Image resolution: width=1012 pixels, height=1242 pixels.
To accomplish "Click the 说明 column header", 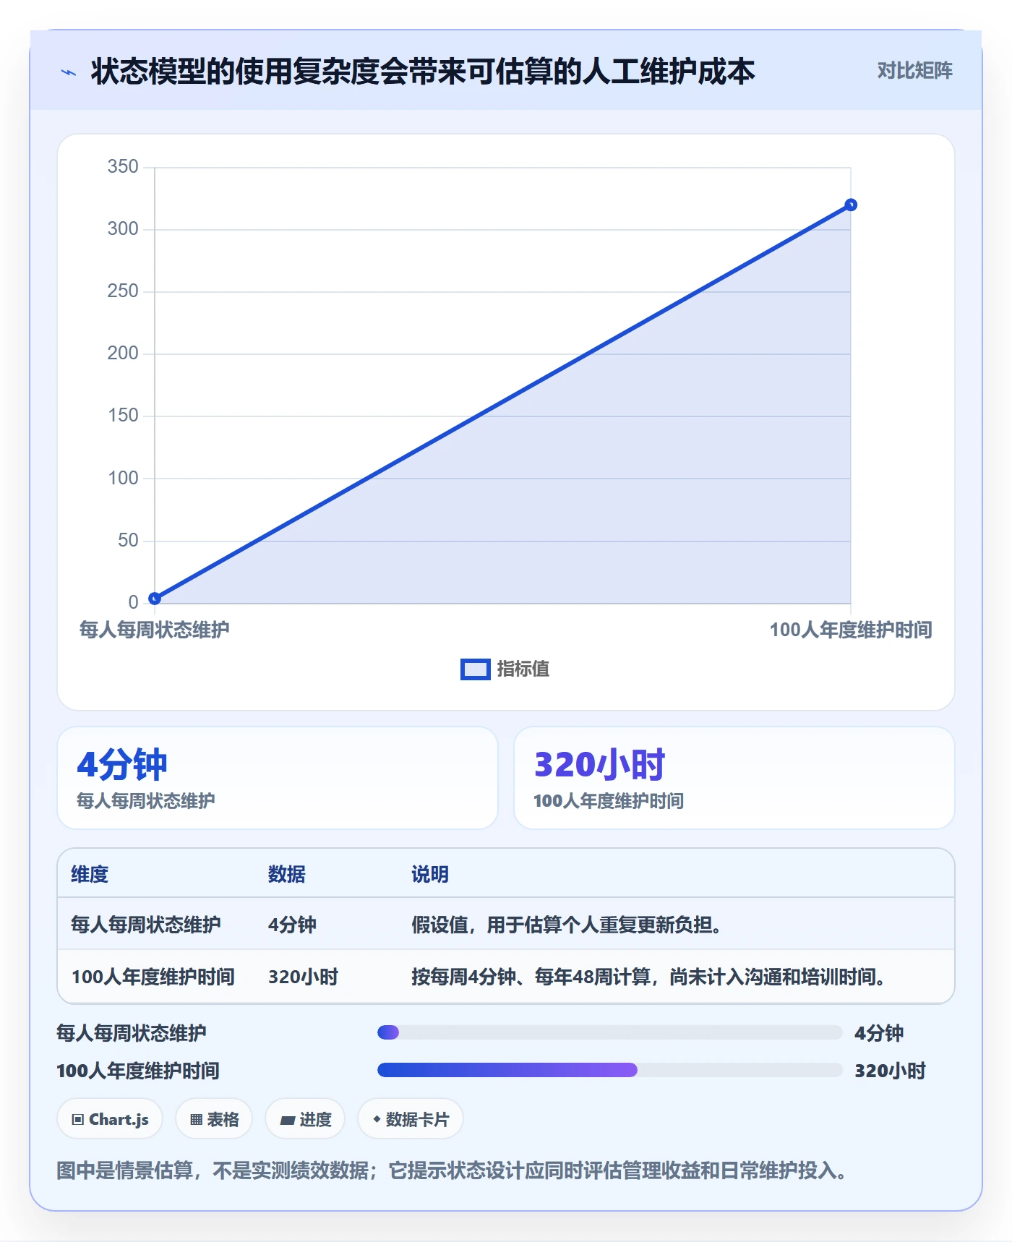I will [430, 874].
